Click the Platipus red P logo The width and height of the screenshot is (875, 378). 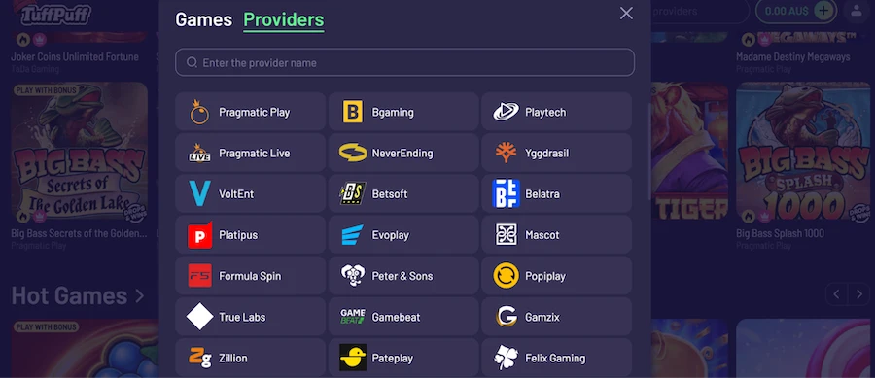(199, 235)
